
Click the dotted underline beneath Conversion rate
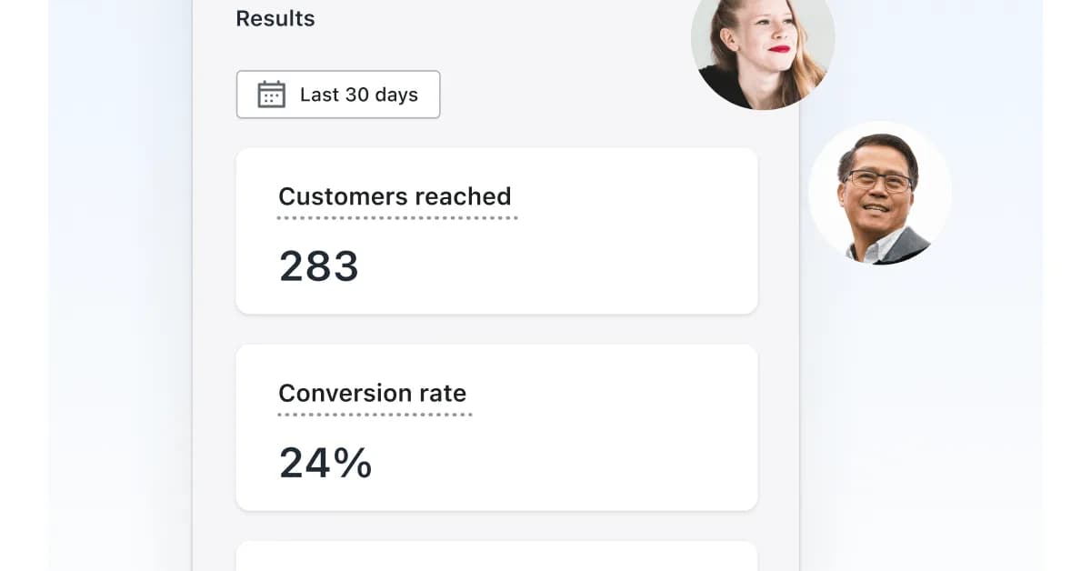coord(375,416)
